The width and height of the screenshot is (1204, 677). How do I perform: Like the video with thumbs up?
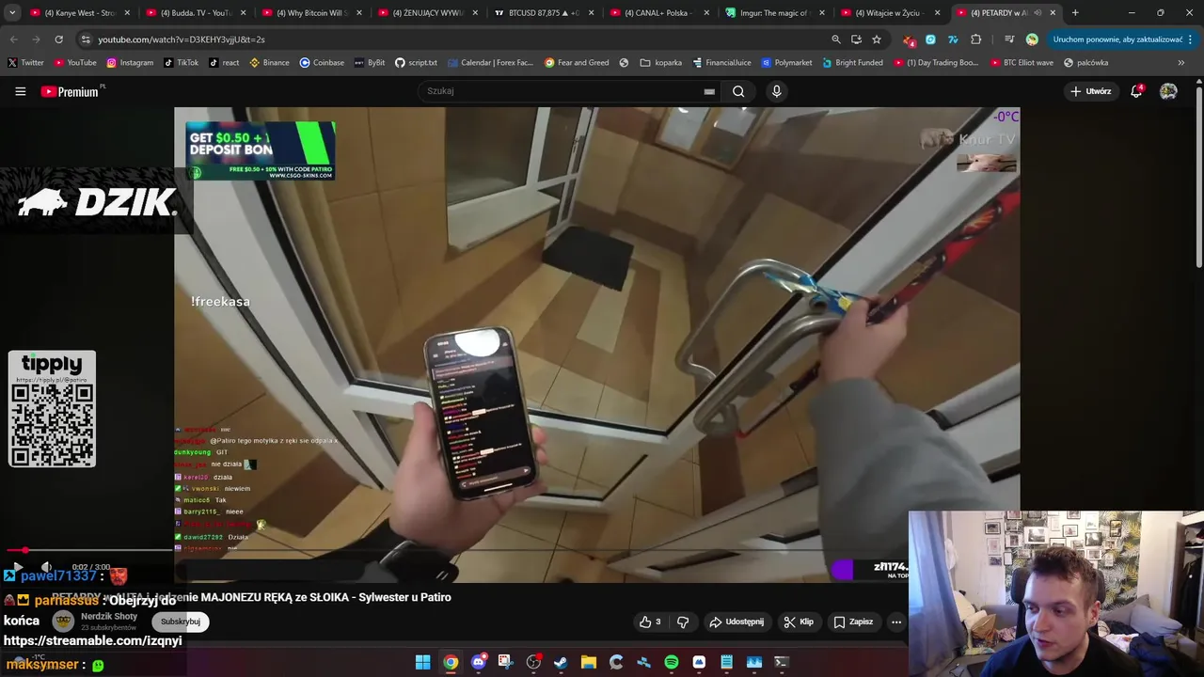[x=650, y=622]
